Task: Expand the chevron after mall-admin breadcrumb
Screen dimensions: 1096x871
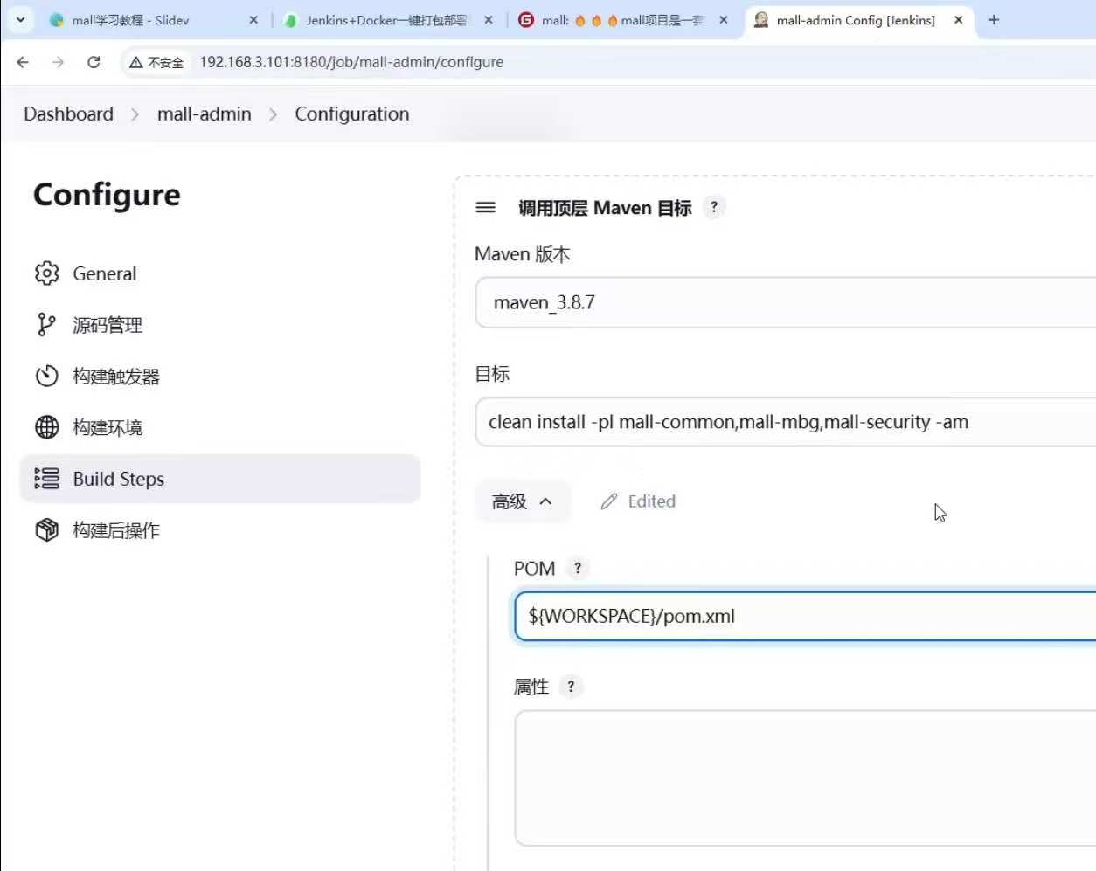Action: [273, 114]
